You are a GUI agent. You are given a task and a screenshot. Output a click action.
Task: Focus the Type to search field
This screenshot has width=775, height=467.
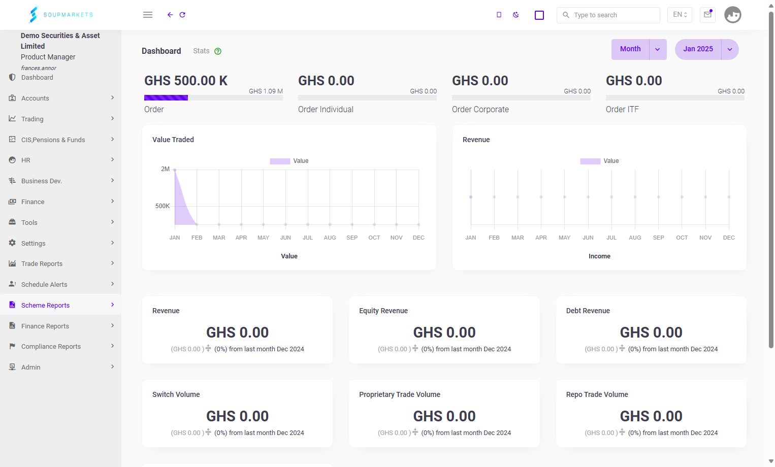[x=608, y=15]
